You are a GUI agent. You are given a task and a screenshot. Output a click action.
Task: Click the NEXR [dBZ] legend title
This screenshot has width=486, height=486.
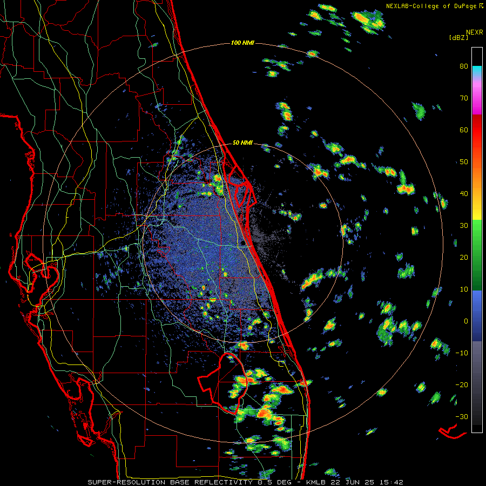coord(466,35)
